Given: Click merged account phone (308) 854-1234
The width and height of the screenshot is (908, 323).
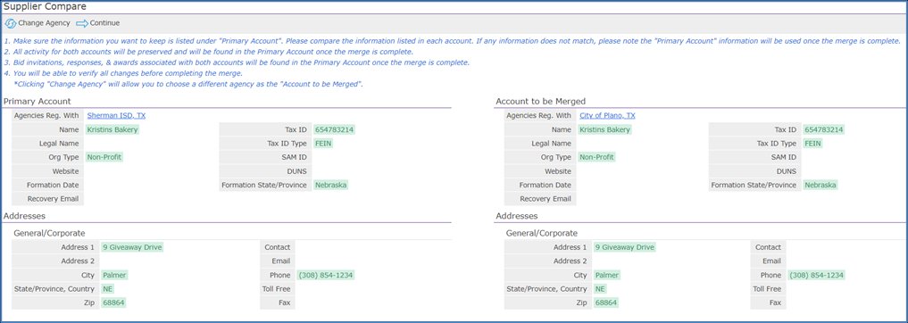Looking at the screenshot, I should (x=816, y=275).
